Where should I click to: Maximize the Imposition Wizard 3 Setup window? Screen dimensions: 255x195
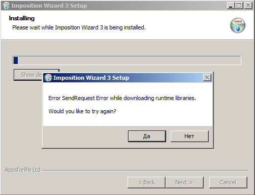point(239,6)
